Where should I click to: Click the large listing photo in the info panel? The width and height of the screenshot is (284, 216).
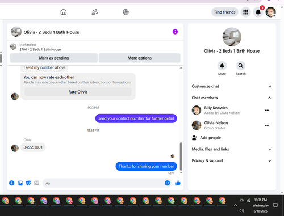click(232, 37)
